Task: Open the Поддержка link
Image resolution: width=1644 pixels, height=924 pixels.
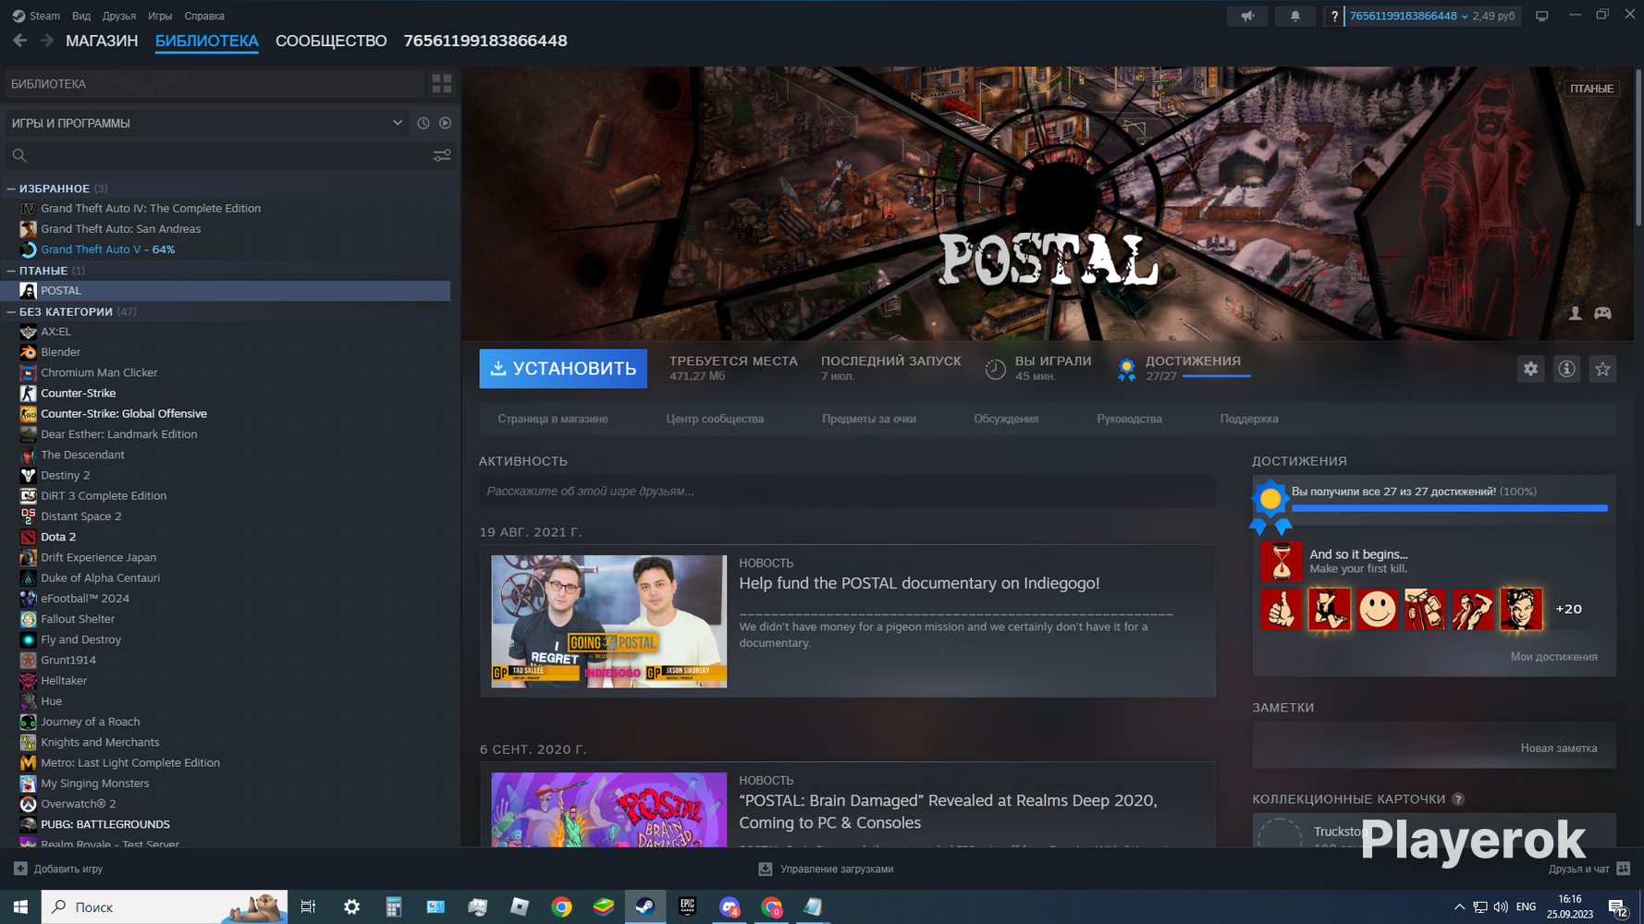Action: point(1249,419)
